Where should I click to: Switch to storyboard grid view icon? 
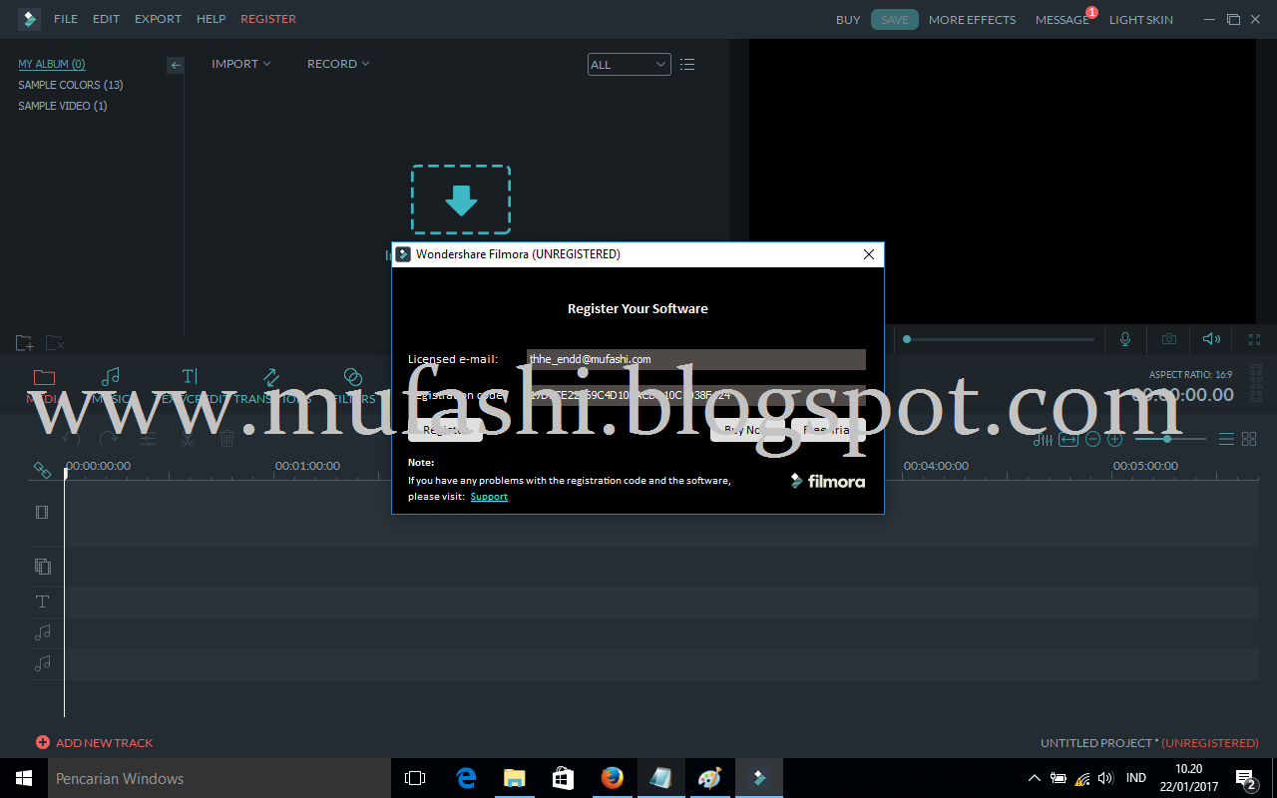[x=1249, y=439]
